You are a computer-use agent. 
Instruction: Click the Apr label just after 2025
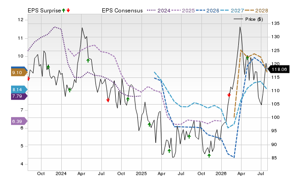click(161, 173)
